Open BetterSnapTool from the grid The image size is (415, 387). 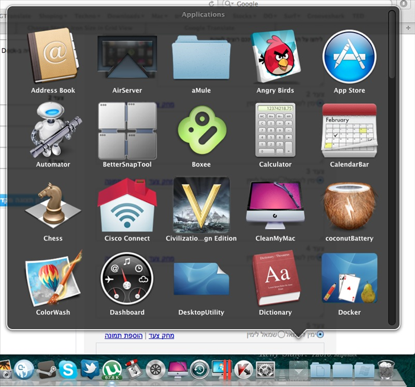(x=127, y=130)
